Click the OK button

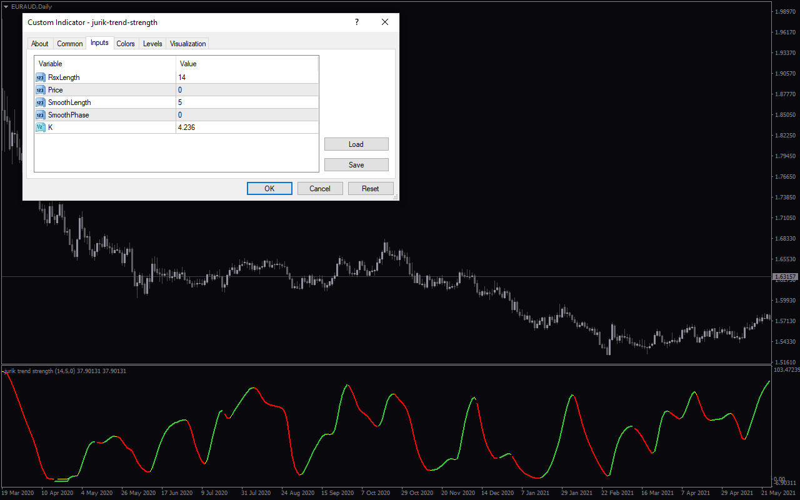[269, 188]
